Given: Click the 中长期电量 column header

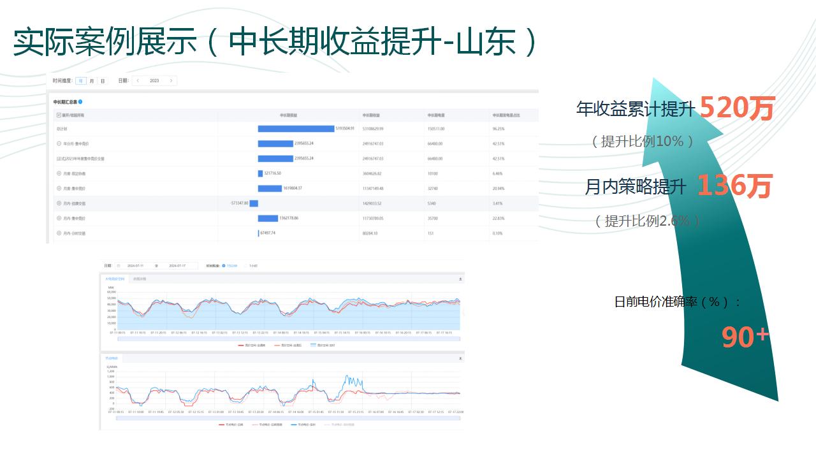Looking at the screenshot, I should (436, 115).
